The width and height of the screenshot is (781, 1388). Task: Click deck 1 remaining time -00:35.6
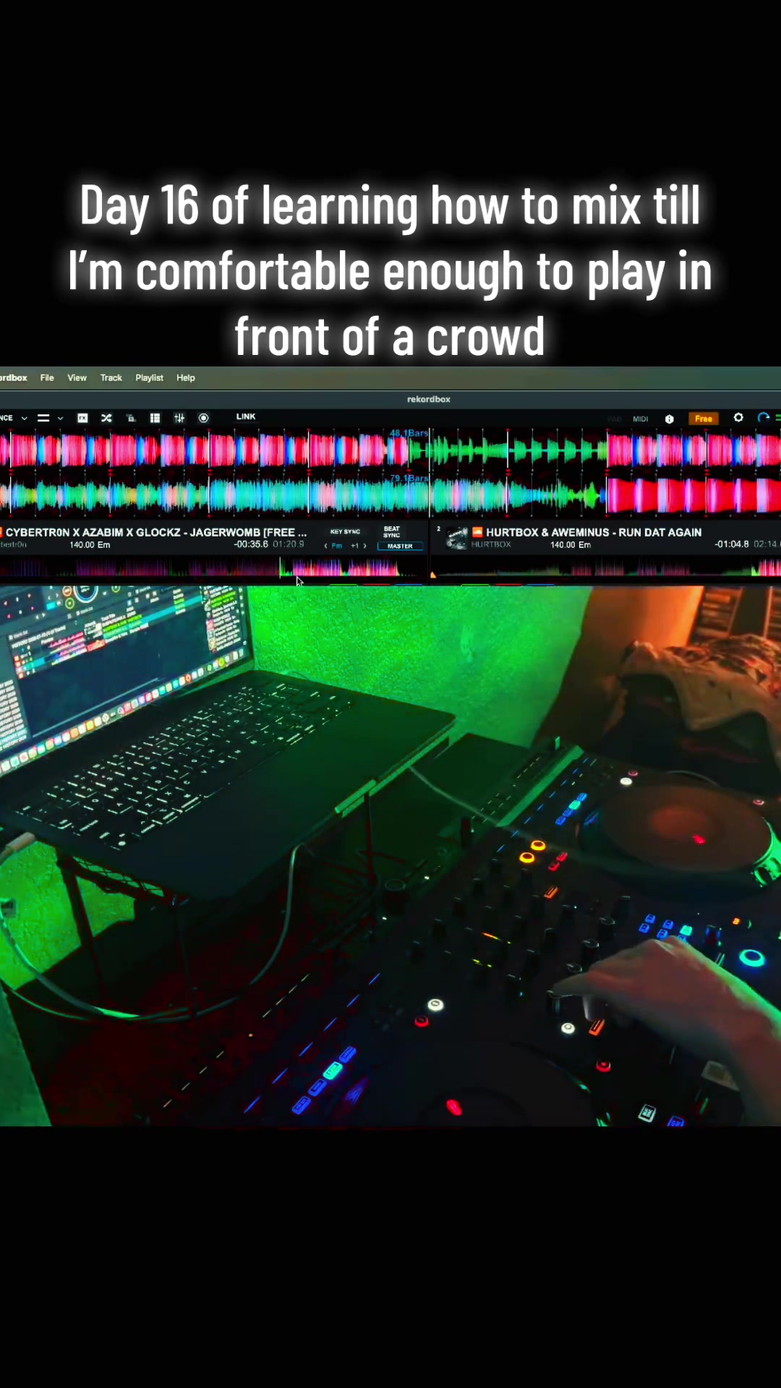click(x=251, y=544)
